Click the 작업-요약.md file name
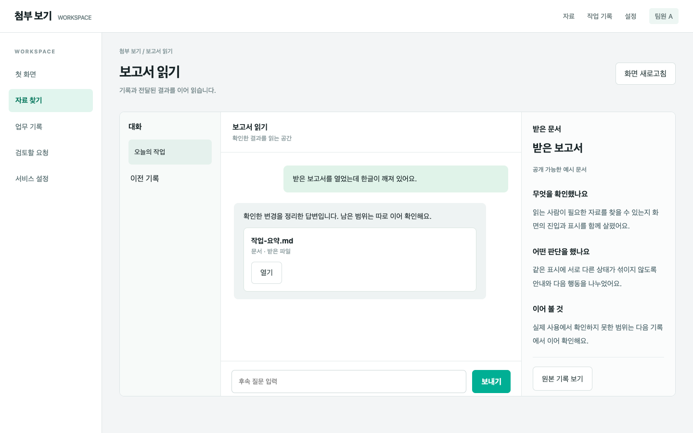Screen dimensions: 693x433 pos(272,241)
